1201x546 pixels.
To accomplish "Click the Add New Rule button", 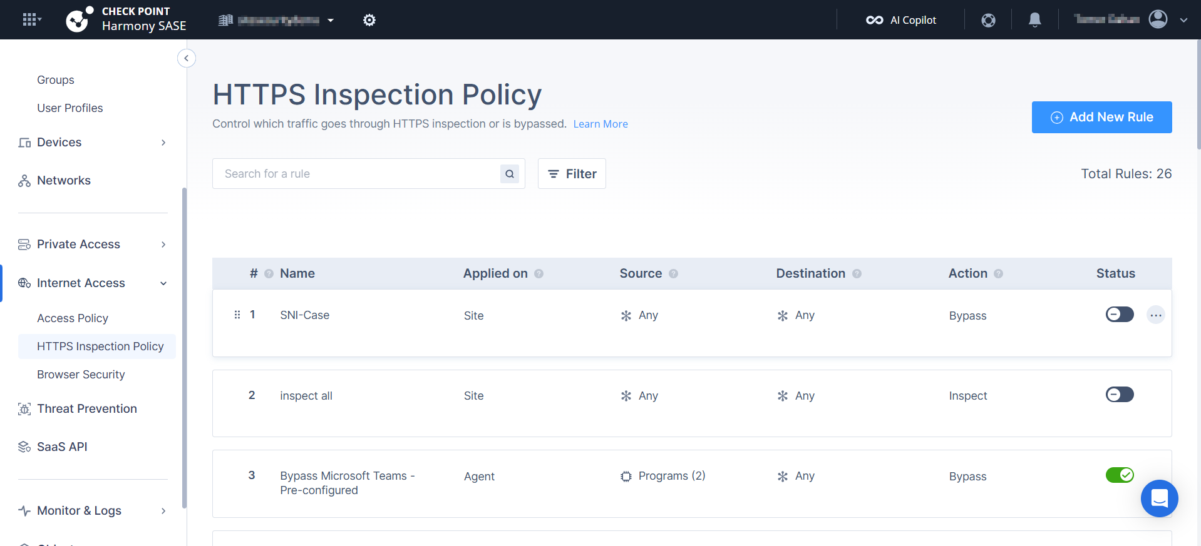I will pyautogui.click(x=1101, y=117).
